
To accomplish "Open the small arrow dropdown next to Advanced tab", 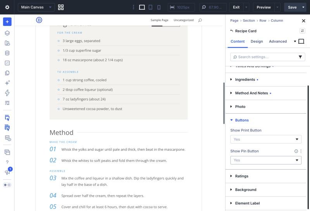I will [295, 41].
